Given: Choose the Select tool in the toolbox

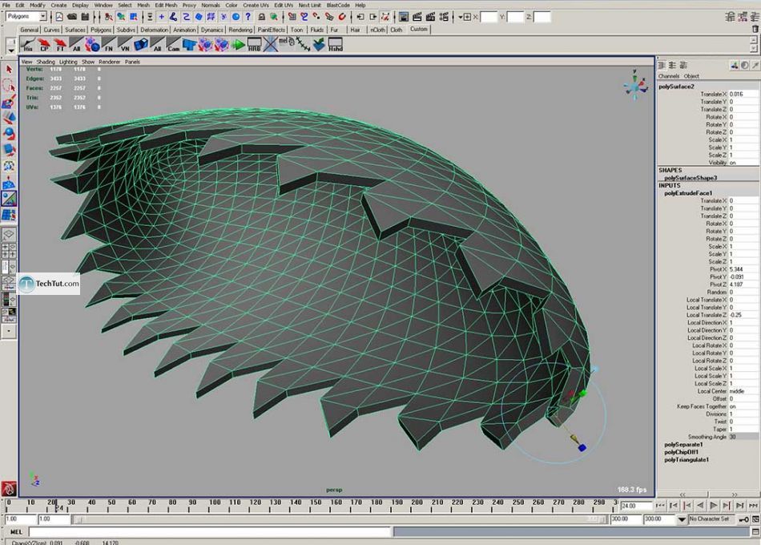Looking at the screenshot, I should [9, 70].
